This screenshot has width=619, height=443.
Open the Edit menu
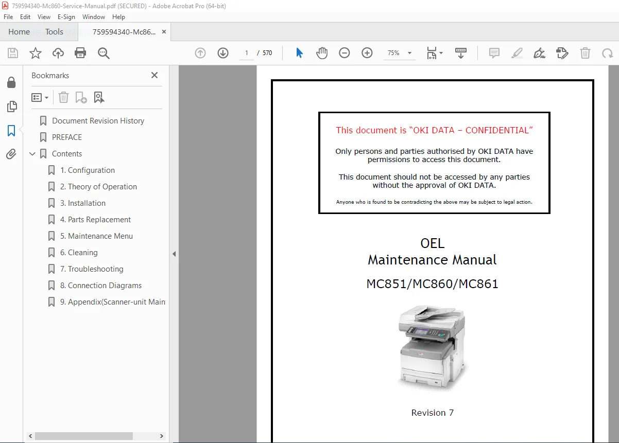pyautogui.click(x=25, y=17)
